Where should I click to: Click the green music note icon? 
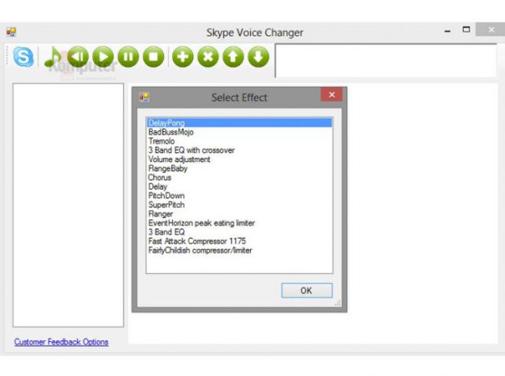point(53,56)
